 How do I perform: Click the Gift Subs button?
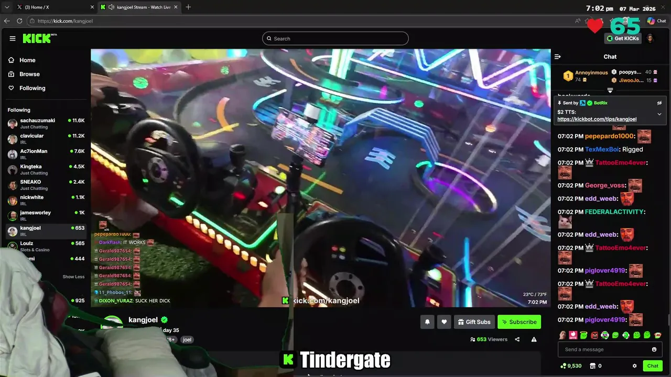click(x=474, y=322)
